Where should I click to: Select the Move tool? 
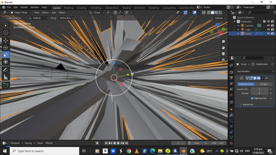[6, 40]
